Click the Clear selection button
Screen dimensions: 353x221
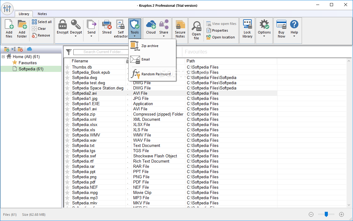tap(39, 29)
